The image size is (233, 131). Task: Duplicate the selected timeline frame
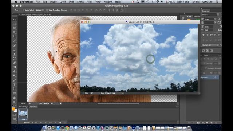click(x=60, y=123)
